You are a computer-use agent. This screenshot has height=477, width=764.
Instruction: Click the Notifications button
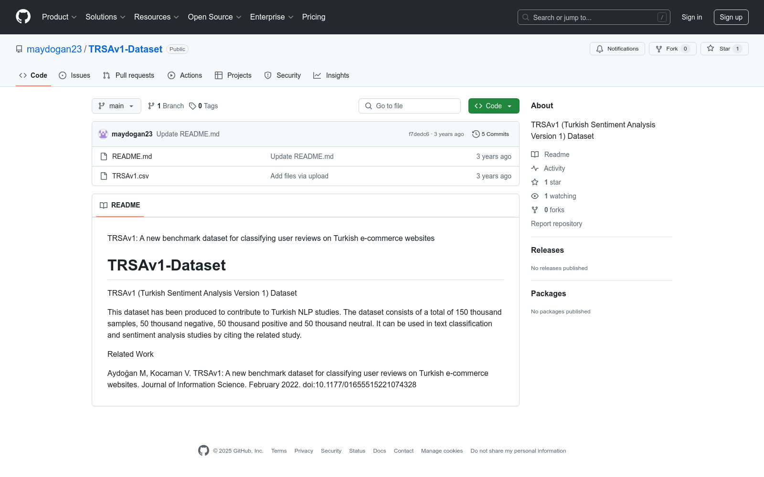(x=617, y=49)
